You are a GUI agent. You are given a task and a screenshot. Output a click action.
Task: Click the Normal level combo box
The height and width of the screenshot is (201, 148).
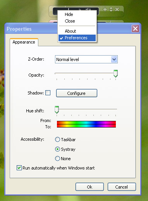click(x=86, y=59)
